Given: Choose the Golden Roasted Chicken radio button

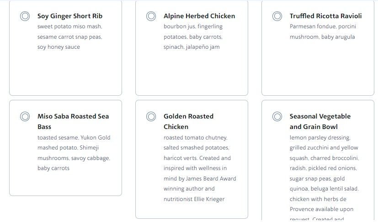Looking at the screenshot, I should pyautogui.click(x=151, y=117).
